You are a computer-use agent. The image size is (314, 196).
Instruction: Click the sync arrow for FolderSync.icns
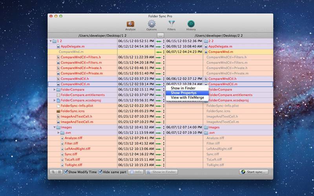[x=159, y=111]
